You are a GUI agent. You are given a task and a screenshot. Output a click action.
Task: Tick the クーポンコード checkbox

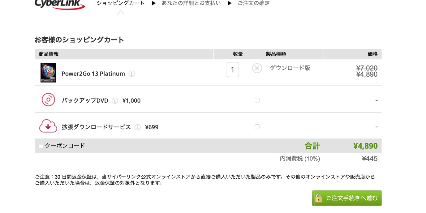(41, 146)
